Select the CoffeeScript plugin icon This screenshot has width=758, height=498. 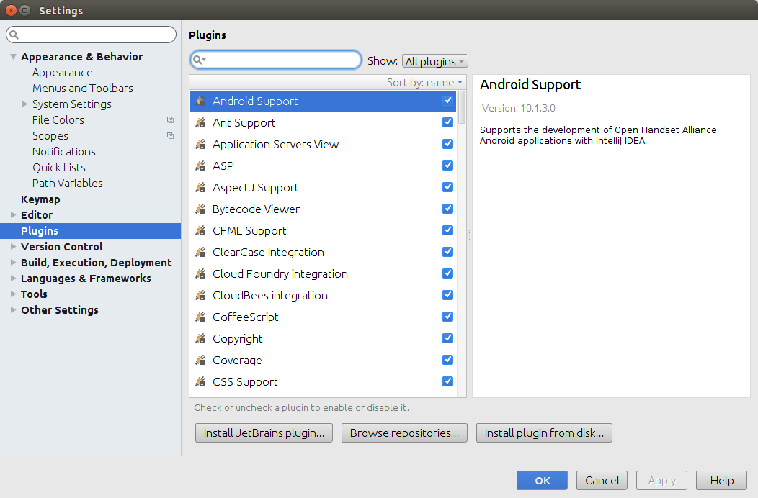(200, 317)
